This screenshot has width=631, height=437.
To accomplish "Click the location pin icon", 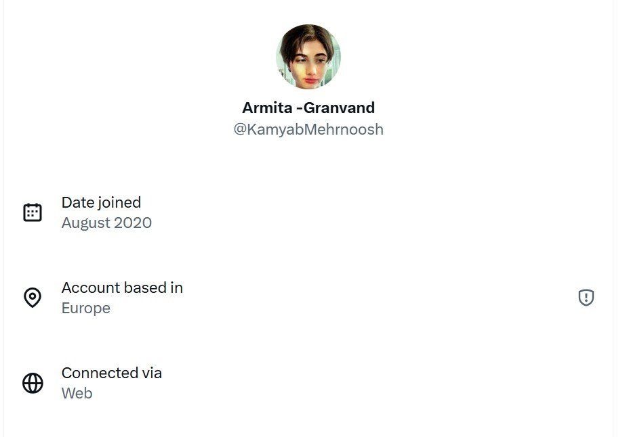I will pos(33,298).
